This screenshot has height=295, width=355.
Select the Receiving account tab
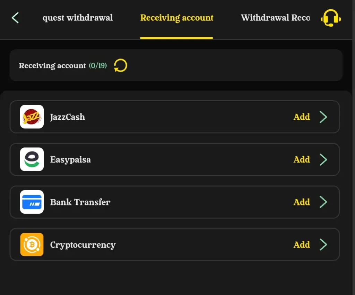[x=176, y=18]
